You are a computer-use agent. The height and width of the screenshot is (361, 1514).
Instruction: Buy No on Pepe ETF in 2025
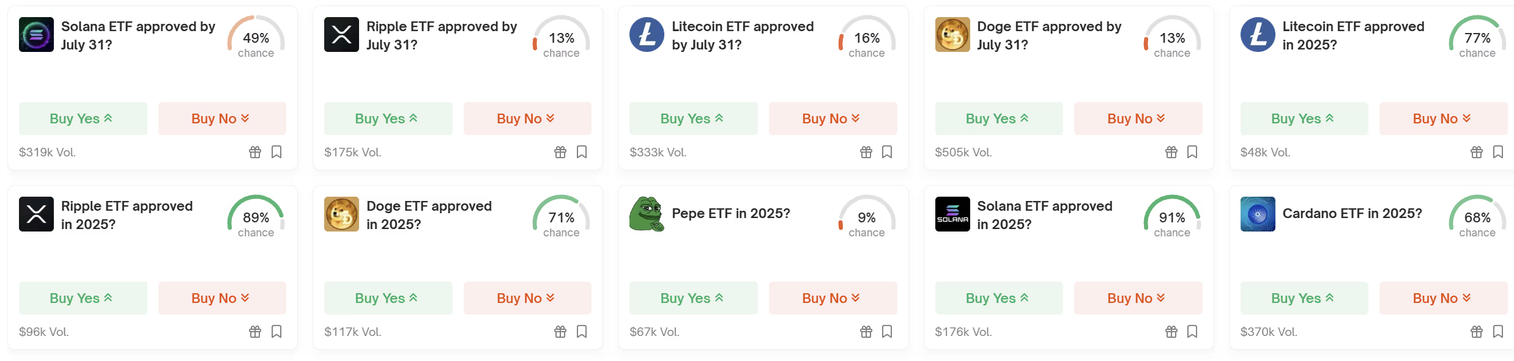pyautogui.click(x=833, y=298)
